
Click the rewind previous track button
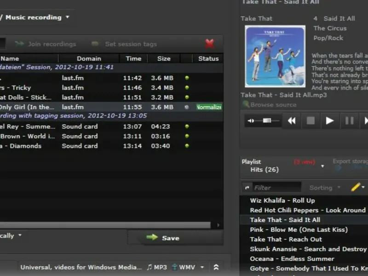pyautogui.click(x=292, y=121)
